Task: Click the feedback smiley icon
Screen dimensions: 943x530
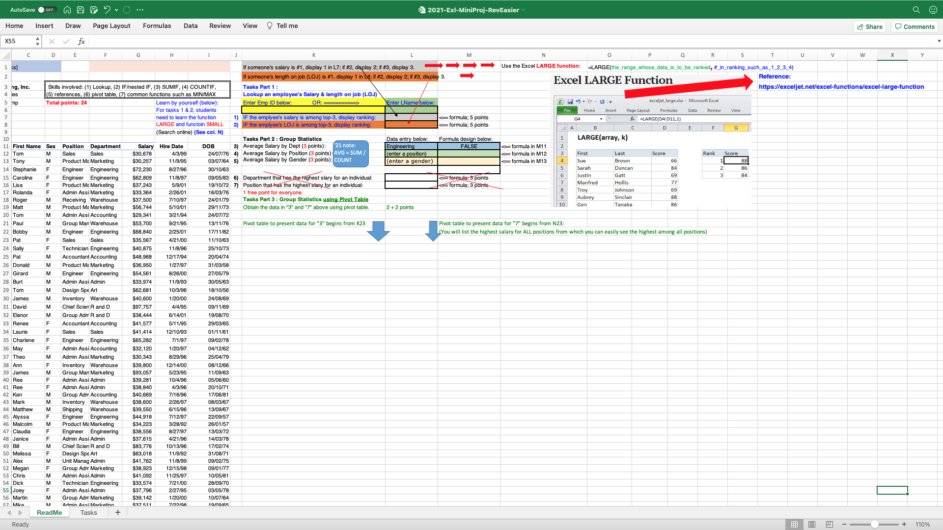Action: point(933,10)
